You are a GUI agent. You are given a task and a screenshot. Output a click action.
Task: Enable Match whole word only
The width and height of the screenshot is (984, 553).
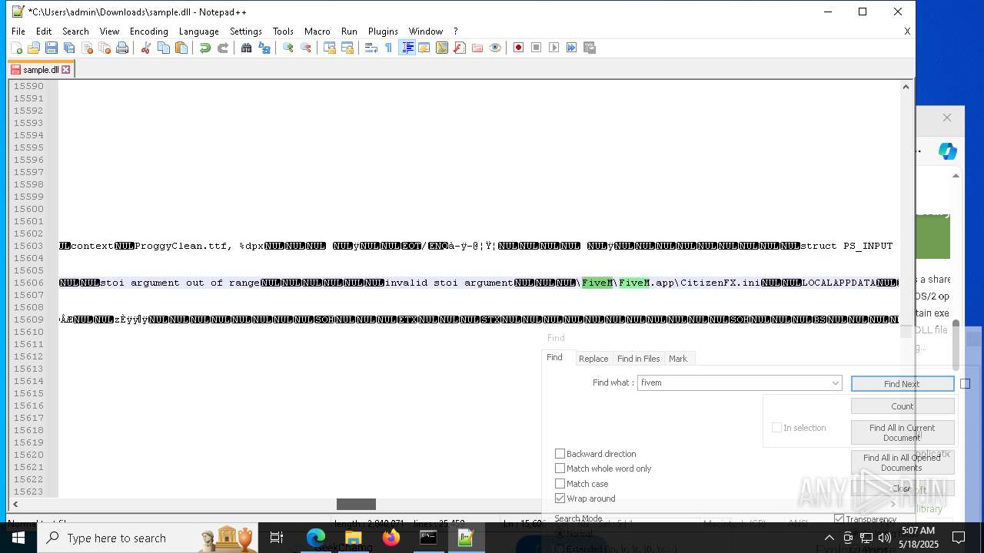tap(560, 469)
